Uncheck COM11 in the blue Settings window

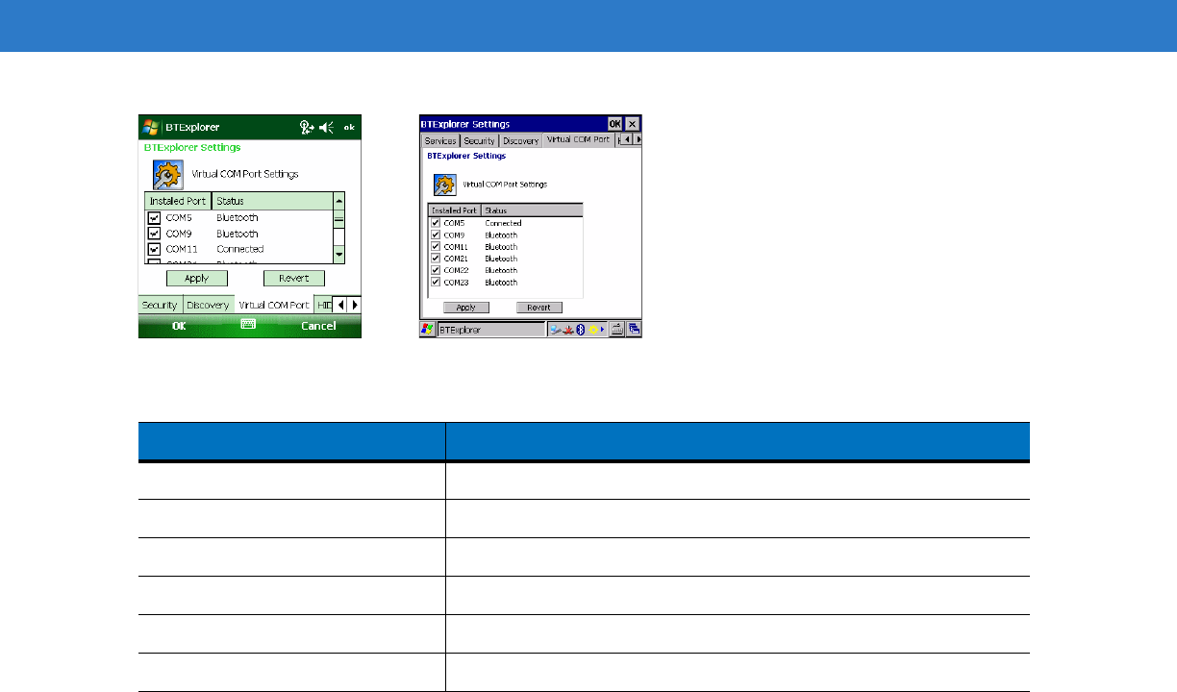tap(436, 247)
